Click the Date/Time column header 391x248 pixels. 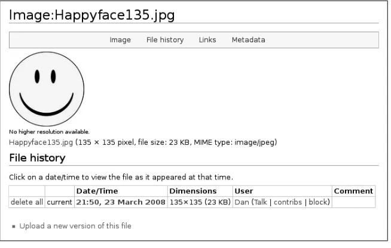121,191
